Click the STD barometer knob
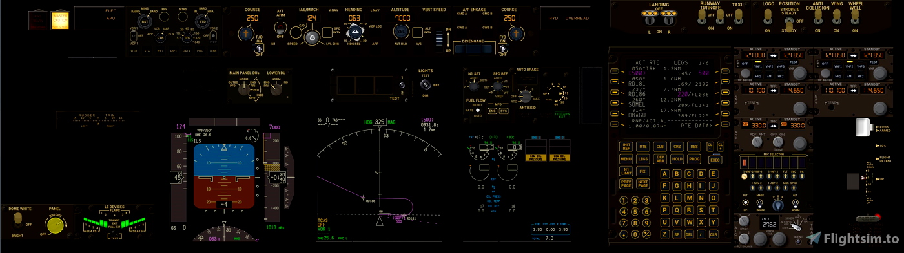The image size is (904, 253). [203, 21]
